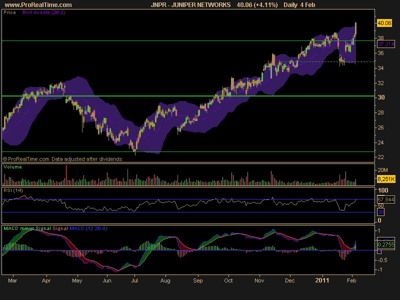Image resolution: width=400 pixels, height=300 pixels.
Task: Click the bold 30 price axis label
Action: pos(381,97)
